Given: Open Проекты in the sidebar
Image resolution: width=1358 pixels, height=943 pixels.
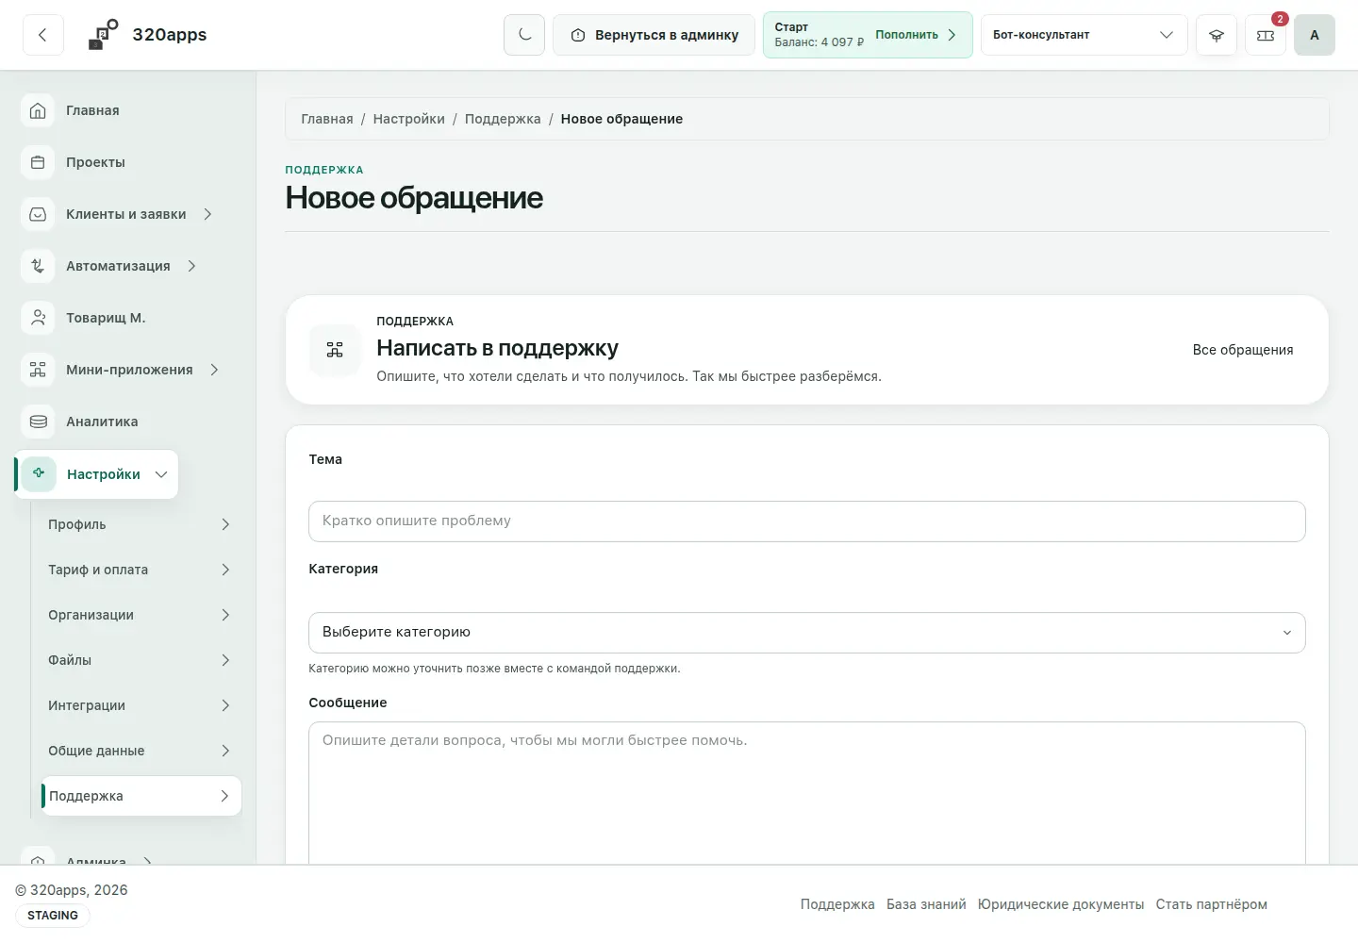Looking at the screenshot, I should [x=95, y=162].
